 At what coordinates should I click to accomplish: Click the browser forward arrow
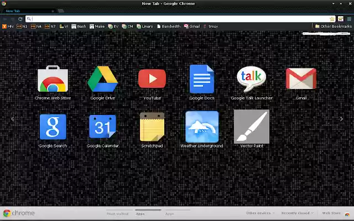pyautogui.click(x=13, y=19)
